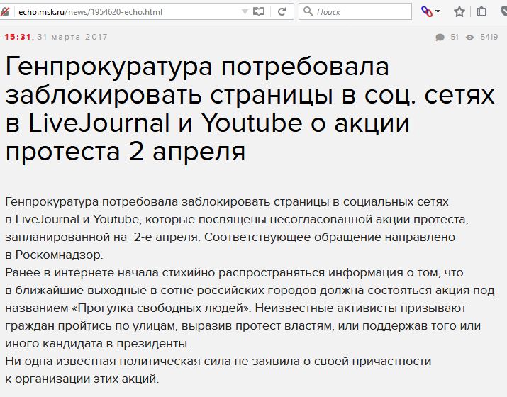The width and height of the screenshot is (507, 397).
Task: Click the date 31 марта 2017
Action: (72, 37)
